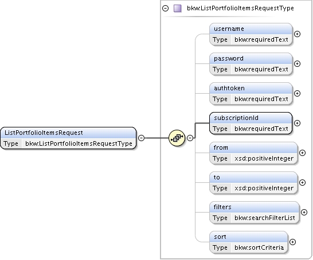Collapse the sequence compositor children
Viewport: 313px width, 260px height.
(x=190, y=138)
